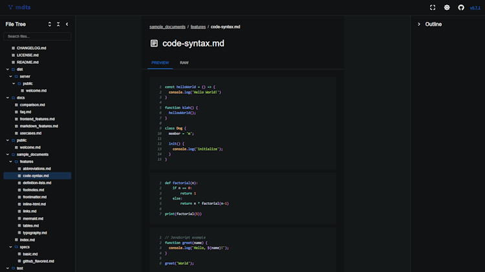
Task: Click the dist folder icon
Action: pyautogui.click(x=14, y=70)
